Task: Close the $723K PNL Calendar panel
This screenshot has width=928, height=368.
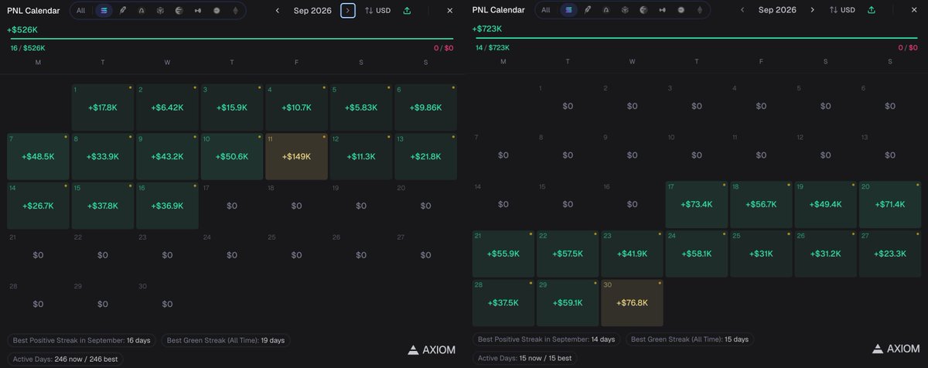Action: coord(915,10)
